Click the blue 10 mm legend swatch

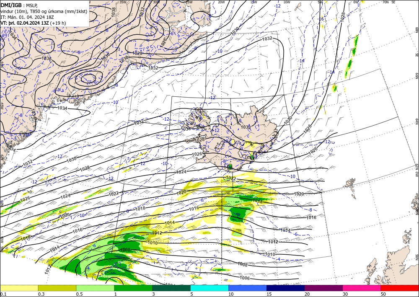248,288
